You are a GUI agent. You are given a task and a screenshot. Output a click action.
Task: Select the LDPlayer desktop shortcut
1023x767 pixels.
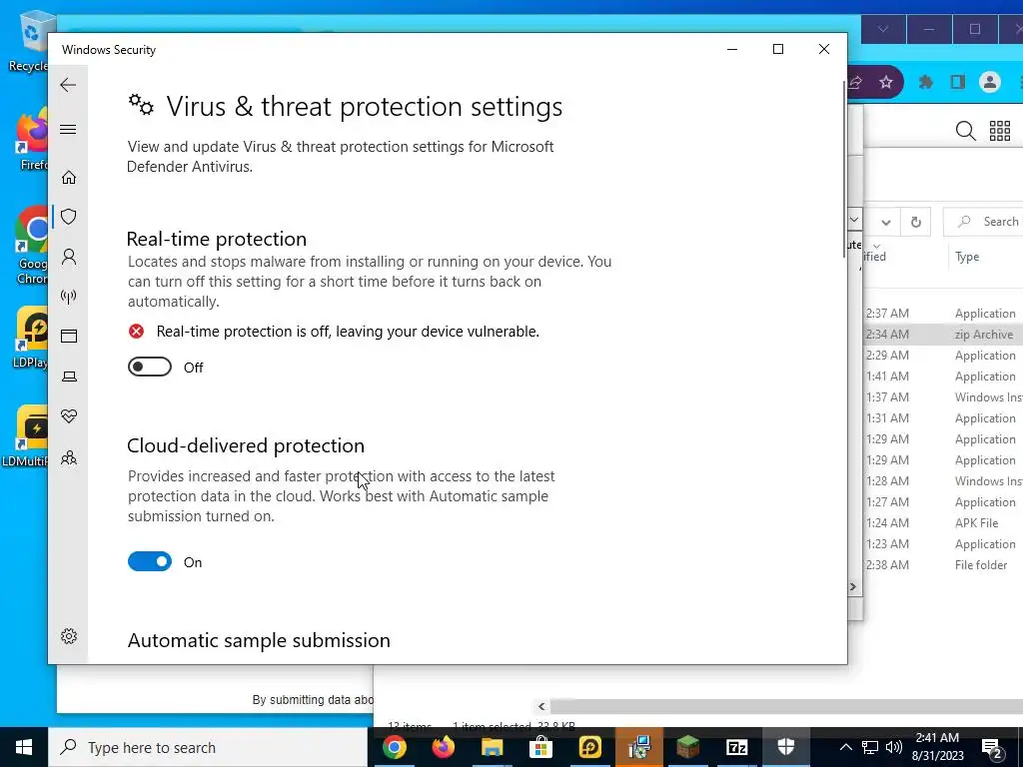(31, 338)
